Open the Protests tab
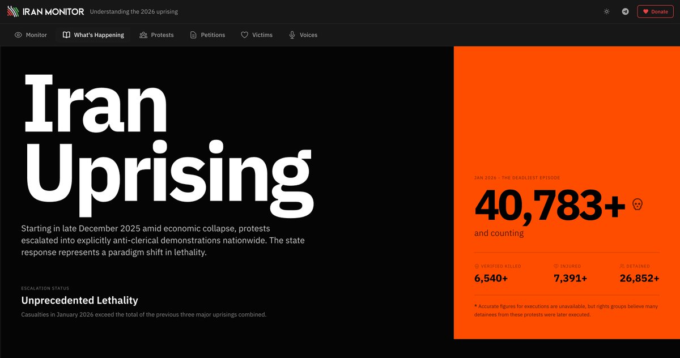This screenshot has height=358, width=680. (156, 35)
